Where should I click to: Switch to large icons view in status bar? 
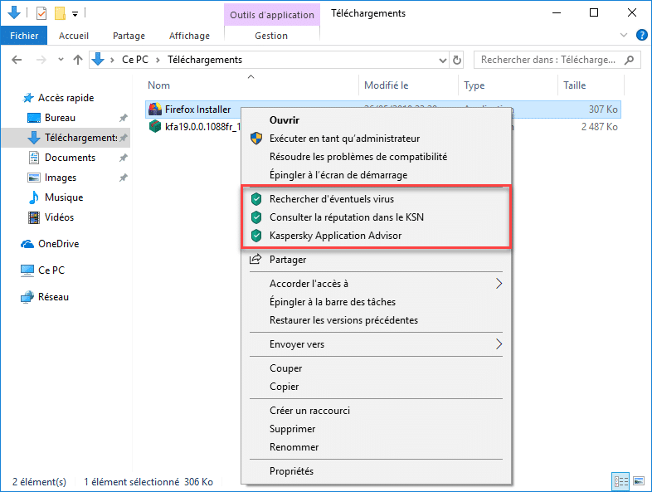tap(638, 481)
